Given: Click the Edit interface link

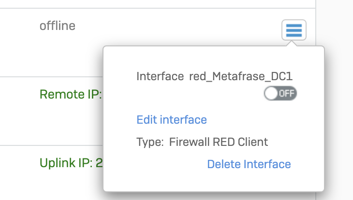Looking at the screenshot, I should point(172,119).
